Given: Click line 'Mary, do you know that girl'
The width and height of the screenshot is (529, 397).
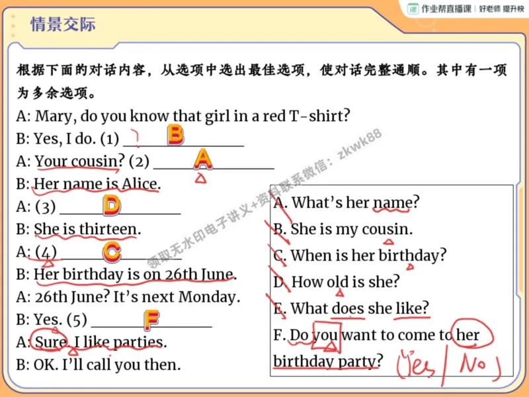Looking at the screenshot, I should (183, 116).
